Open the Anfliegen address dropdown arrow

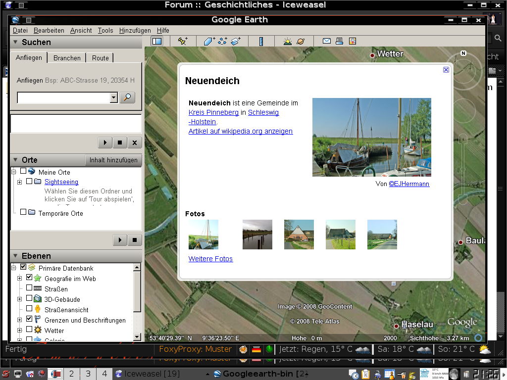pyautogui.click(x=114, y=97)
